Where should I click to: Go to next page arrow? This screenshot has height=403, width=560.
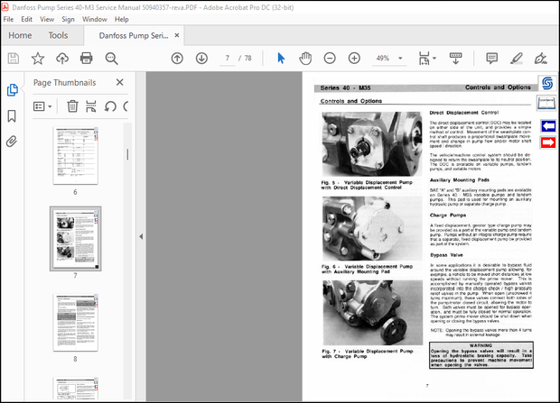(x=201, y=58)
